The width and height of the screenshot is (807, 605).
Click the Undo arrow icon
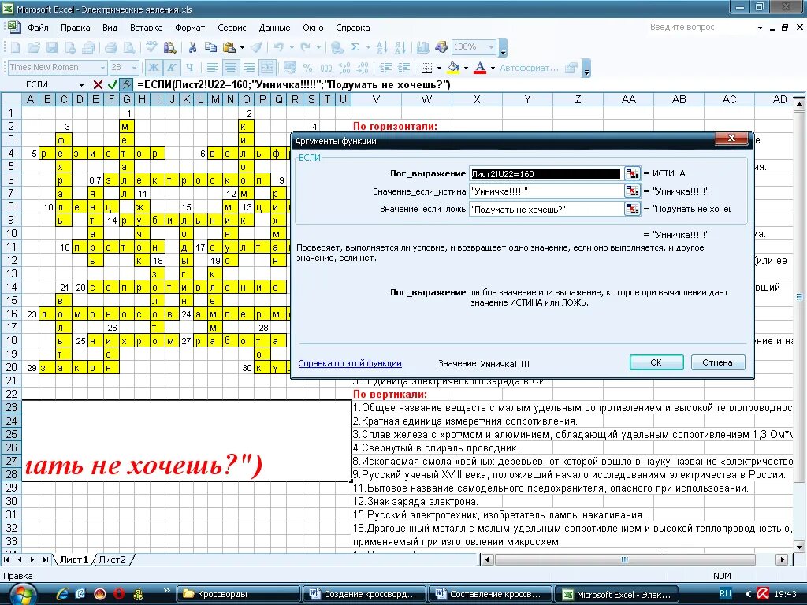(278, 47)
